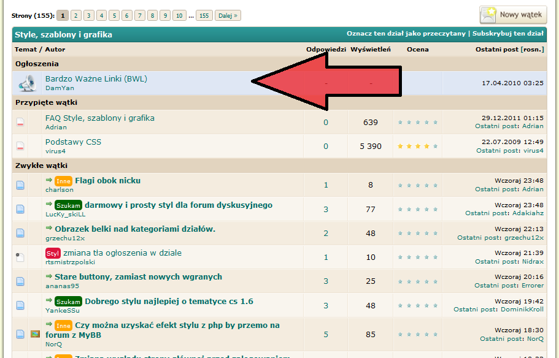The width and height of the screenshot is (559, 358).
Task: Click the star rating of Flagi obok nicku
Action: [x=417, y=185]
